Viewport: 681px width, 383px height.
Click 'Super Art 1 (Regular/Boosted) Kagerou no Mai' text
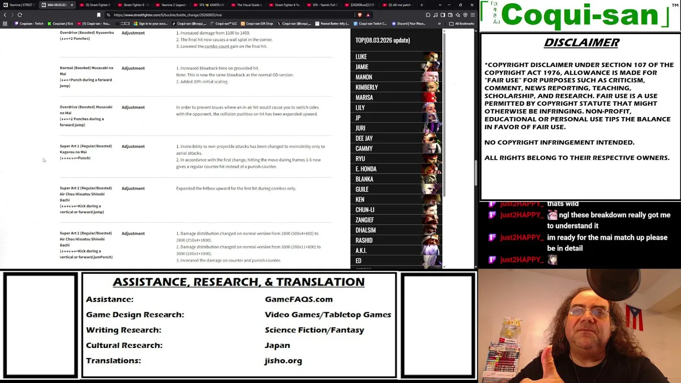point(86,149)
